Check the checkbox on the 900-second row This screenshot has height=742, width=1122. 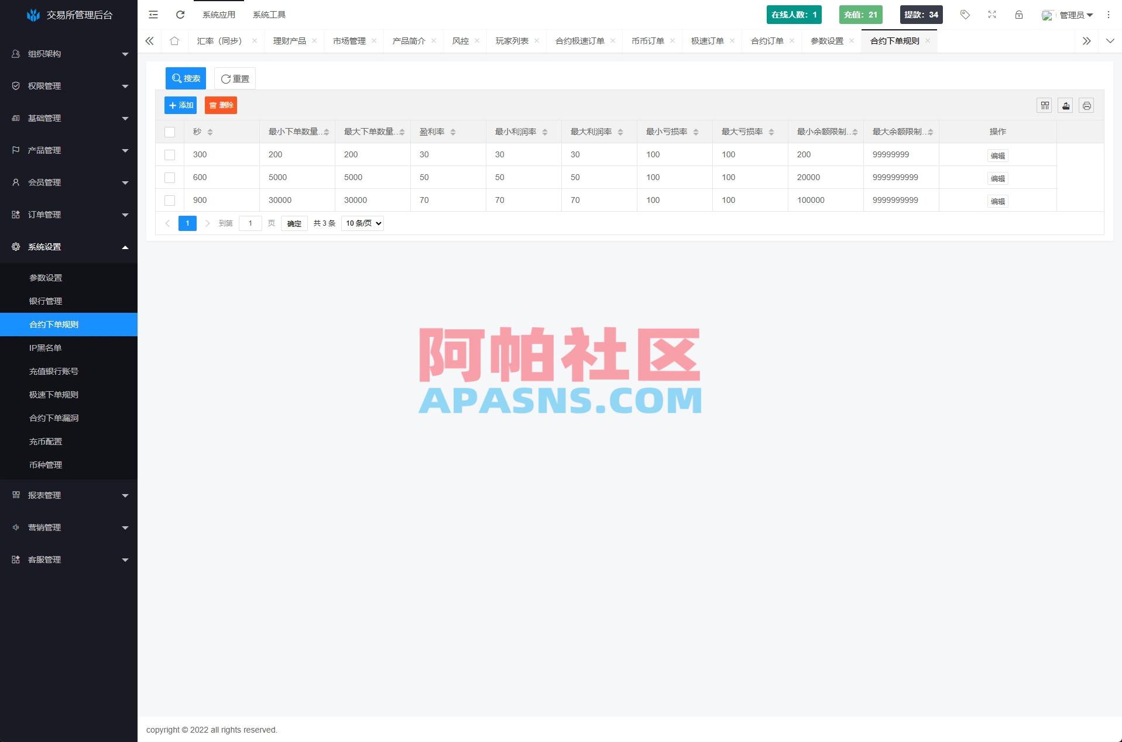(x=170, y=200)
